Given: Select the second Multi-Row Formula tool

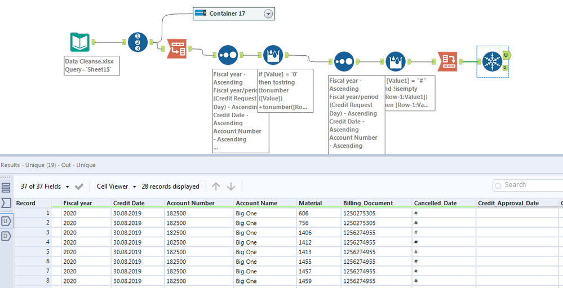Looking at the screenshot, I should click(x=396, y=61).
